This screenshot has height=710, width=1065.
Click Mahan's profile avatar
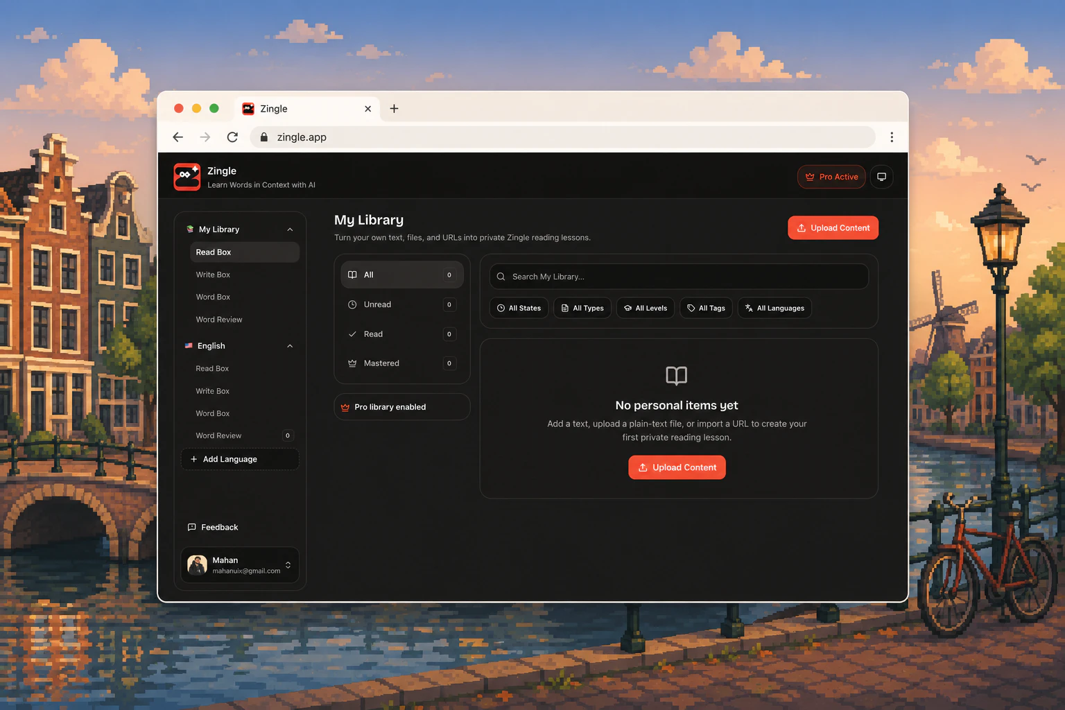[x=198, y=565]
